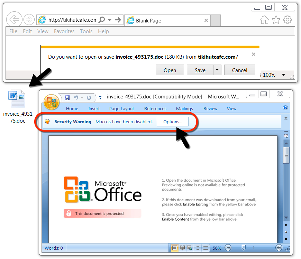The image size is (301, 259).
Task: Click the Select Browse Object circle
Action: click(x=286, y=232)
